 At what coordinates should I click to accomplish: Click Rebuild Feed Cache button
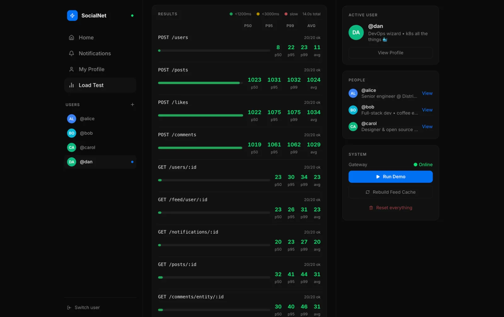(x=391, y=192)
